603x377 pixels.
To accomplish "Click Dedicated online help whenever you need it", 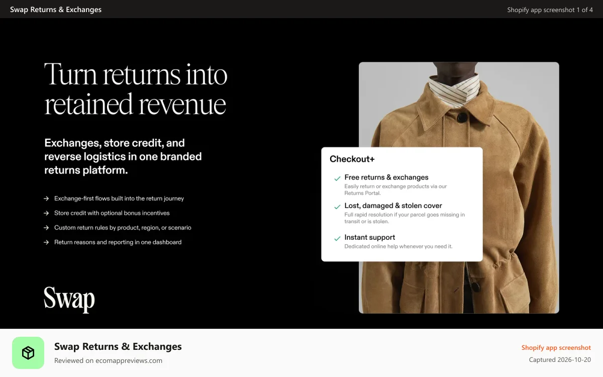I will [x=398, y=246].
